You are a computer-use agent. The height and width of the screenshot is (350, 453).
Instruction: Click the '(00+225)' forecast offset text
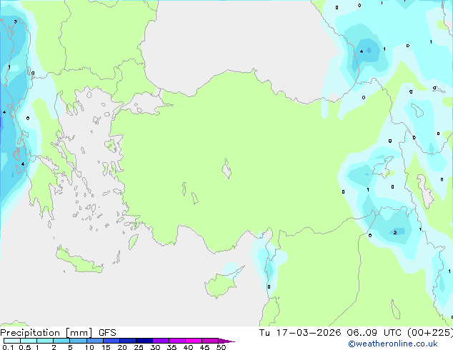[x=430, y=333]
